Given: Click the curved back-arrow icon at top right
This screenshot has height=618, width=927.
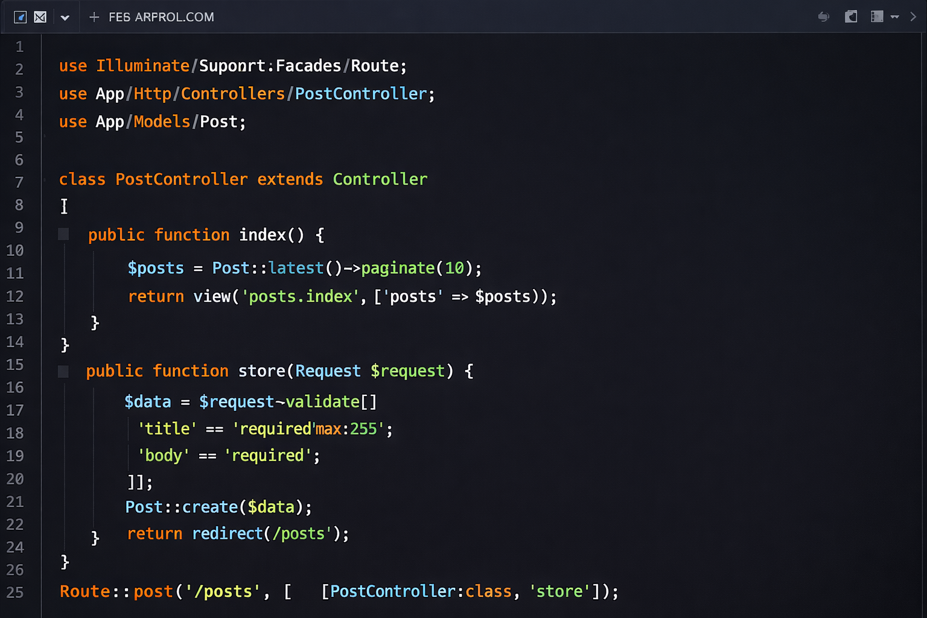Looking at the screenshot, I should (823, 16).
